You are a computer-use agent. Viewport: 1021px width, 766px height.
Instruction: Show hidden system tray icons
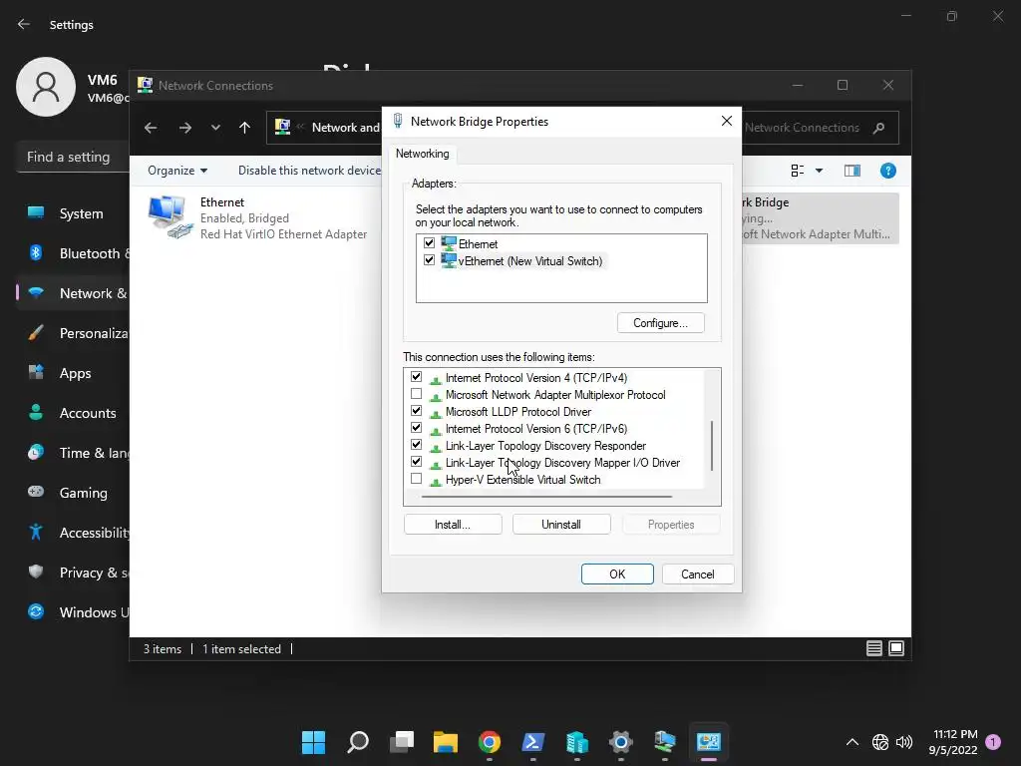pyautogui.click(x=851, y=742)
